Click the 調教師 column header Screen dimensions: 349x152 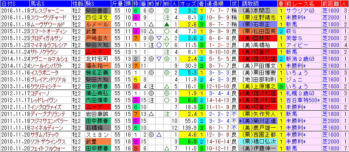pos(257,4)
